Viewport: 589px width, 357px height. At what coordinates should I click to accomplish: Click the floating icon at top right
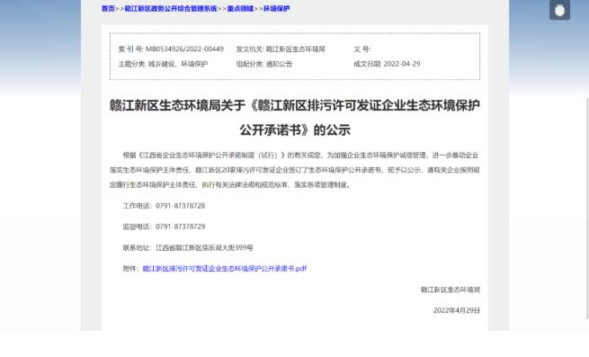tap(559, 10)
